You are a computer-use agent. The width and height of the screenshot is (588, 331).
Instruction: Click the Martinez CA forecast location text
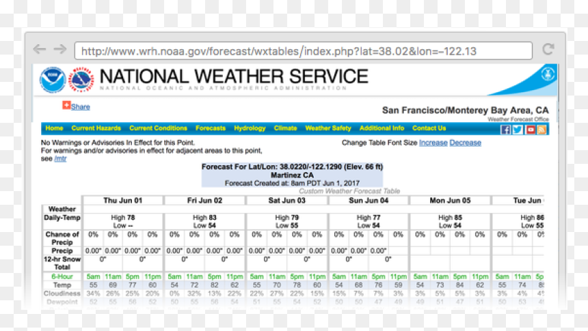(292, 175)
